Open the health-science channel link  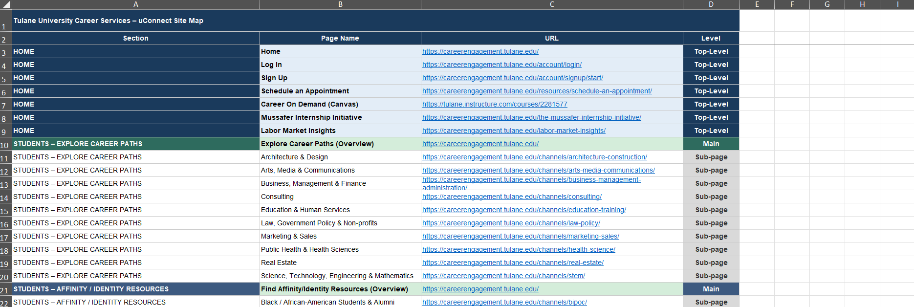coord(519,249)
